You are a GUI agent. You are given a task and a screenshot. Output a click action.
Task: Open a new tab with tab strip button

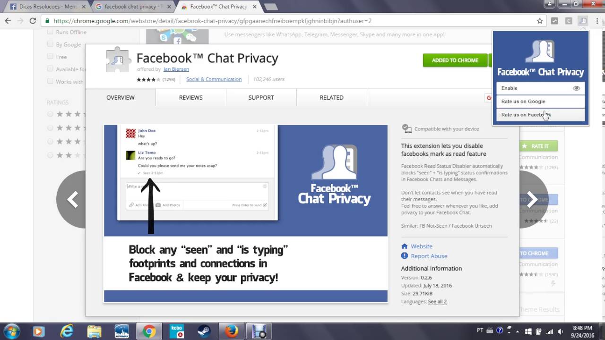pos(271,7)
